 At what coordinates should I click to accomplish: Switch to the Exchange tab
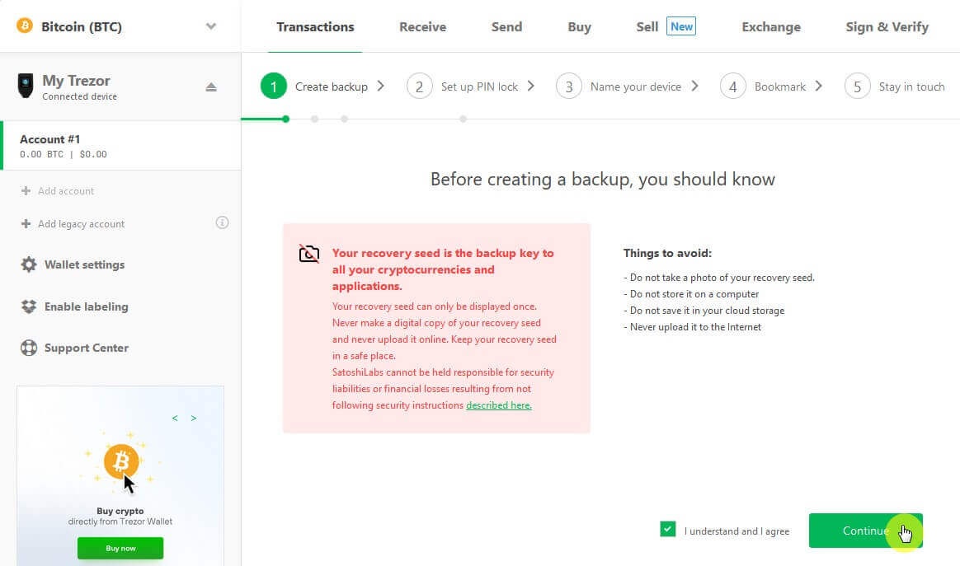tap(771, 27)
